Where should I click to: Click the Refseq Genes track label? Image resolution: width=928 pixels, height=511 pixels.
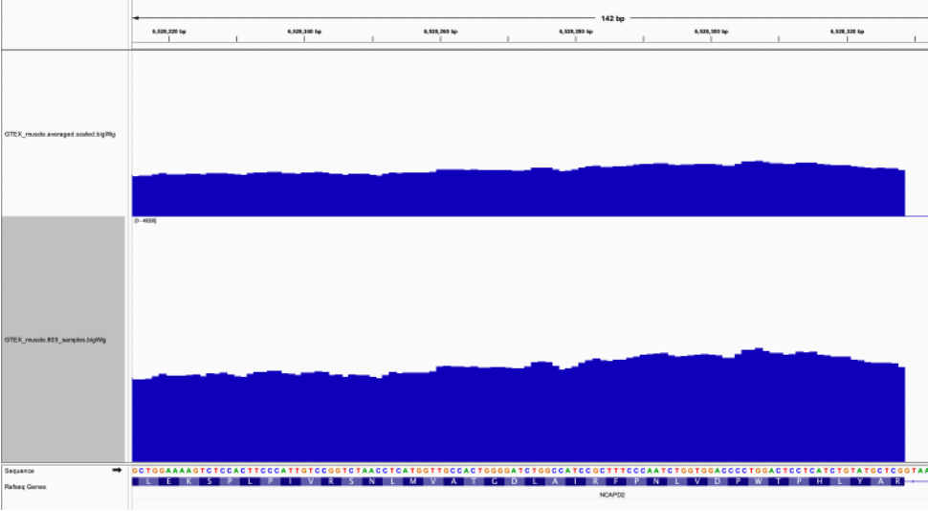(x=25, y=487)
